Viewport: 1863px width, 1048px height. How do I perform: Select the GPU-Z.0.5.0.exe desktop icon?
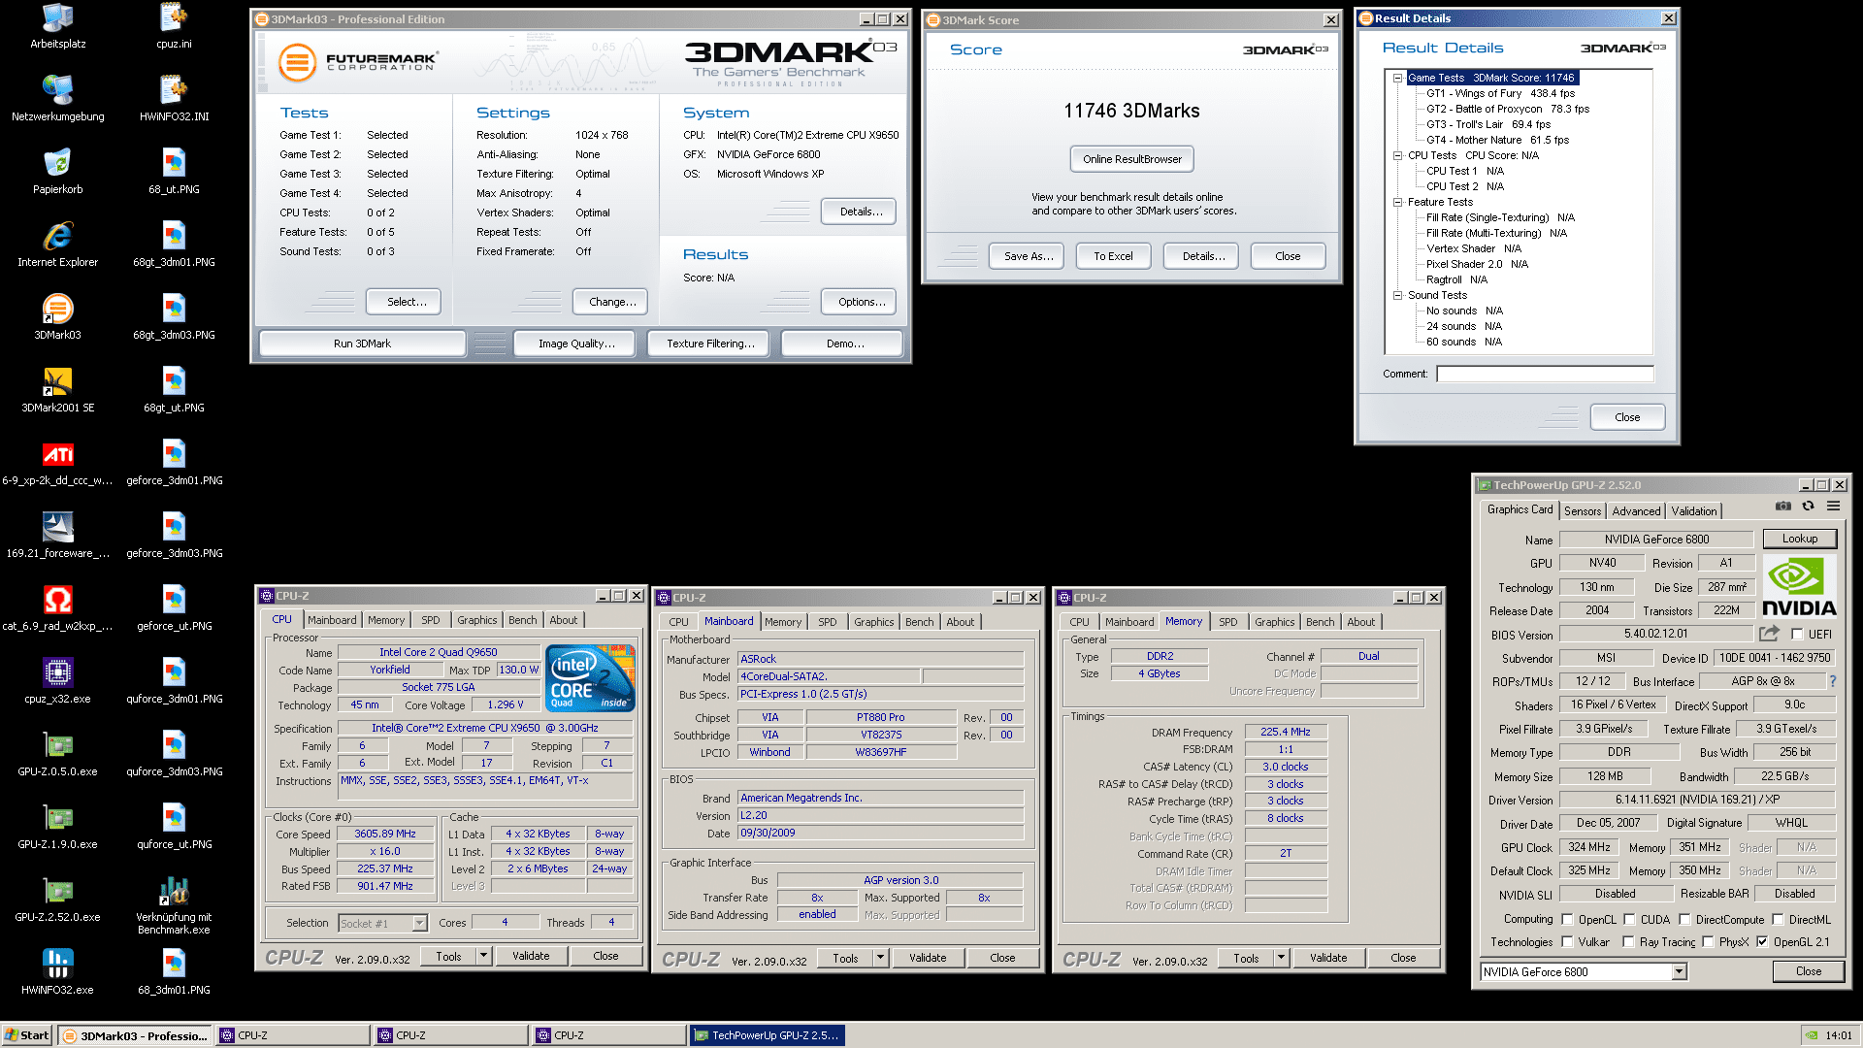[58, 753]
